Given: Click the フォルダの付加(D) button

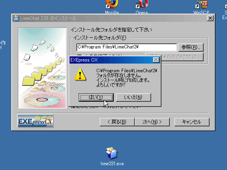Looking at the screenshot, I should tap(182, 57).
